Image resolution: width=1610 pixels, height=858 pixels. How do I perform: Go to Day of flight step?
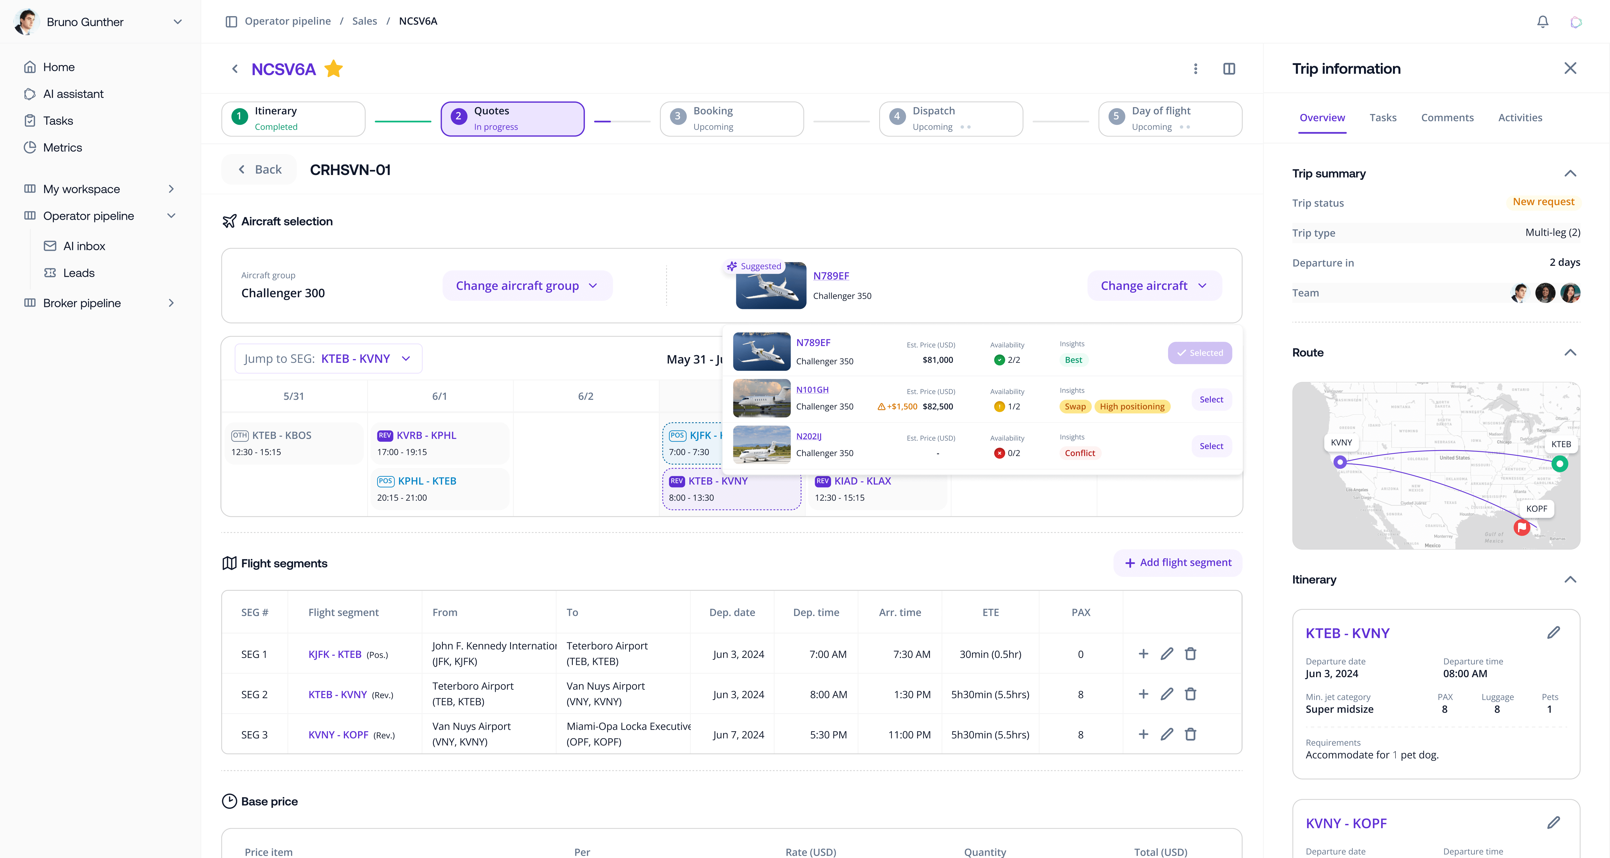point(1170,119)
